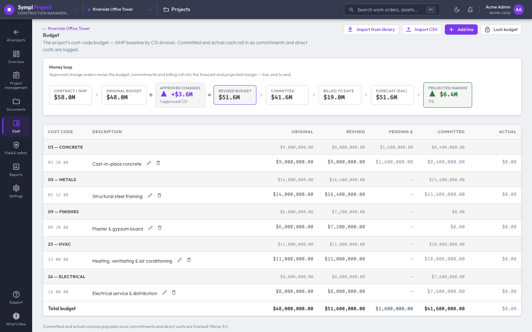Screen dimensions: 532x332
Task: Open organization switcher chevron beside Sympl Project
Action: pos(75,10)
